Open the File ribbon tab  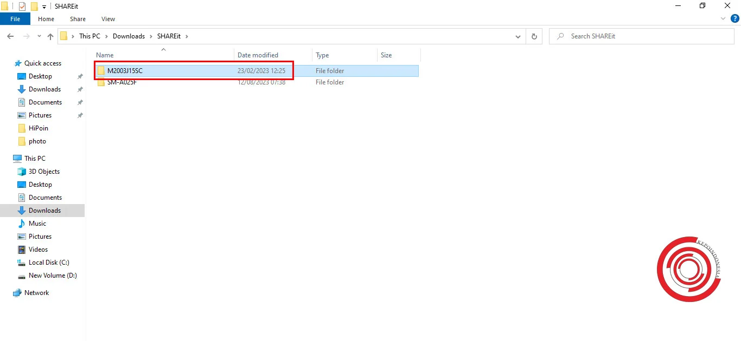pos(15,19)
